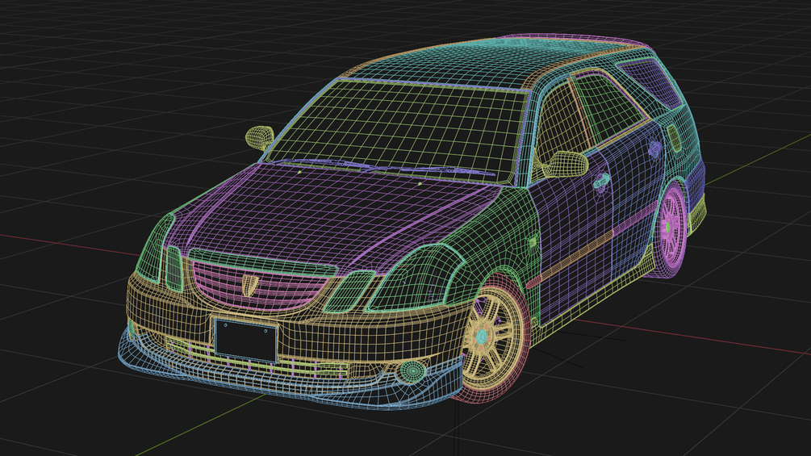Select the rear quarter window

pyautogui.click(x=653, y=82)
